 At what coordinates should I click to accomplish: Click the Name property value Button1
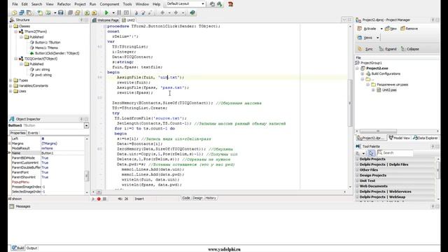pyautogui.click(x=63, y=153)
